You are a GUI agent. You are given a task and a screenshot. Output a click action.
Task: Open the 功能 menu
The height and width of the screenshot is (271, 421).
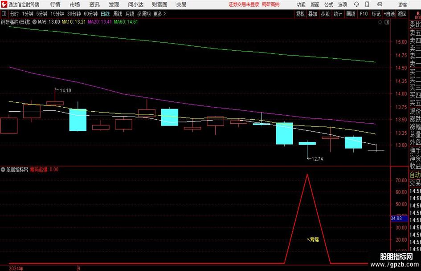click(x=301, y=4)
